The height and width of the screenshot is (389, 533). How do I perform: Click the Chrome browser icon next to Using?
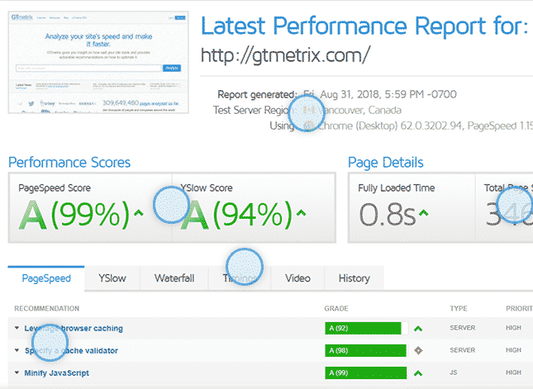(x=309, y=126)
